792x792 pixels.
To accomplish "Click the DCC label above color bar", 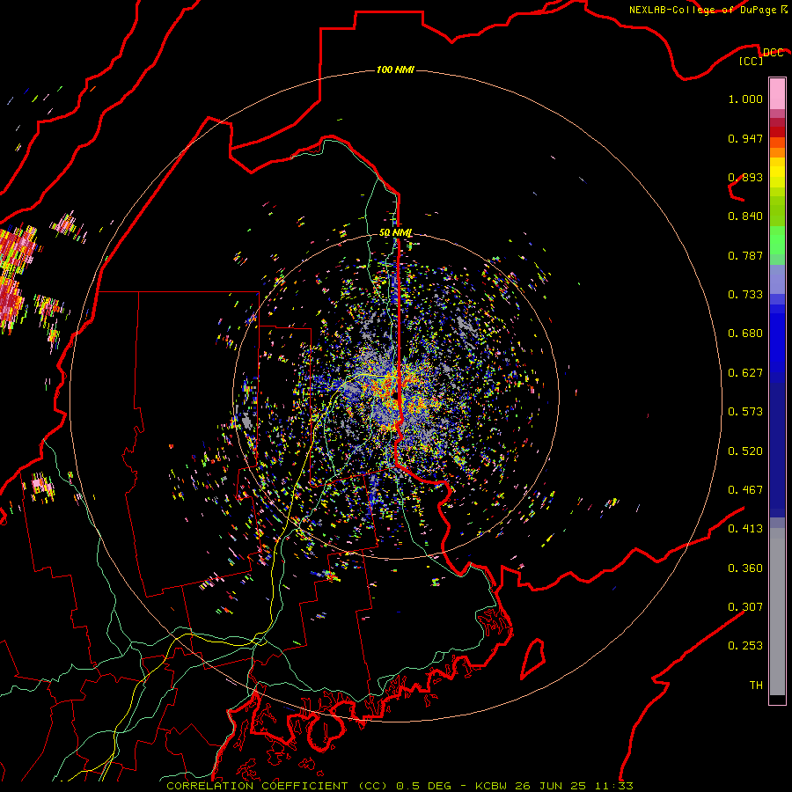I will [773, 52].
